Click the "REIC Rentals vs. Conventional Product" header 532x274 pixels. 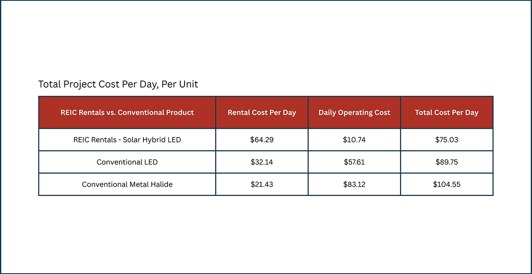(127, 113)
